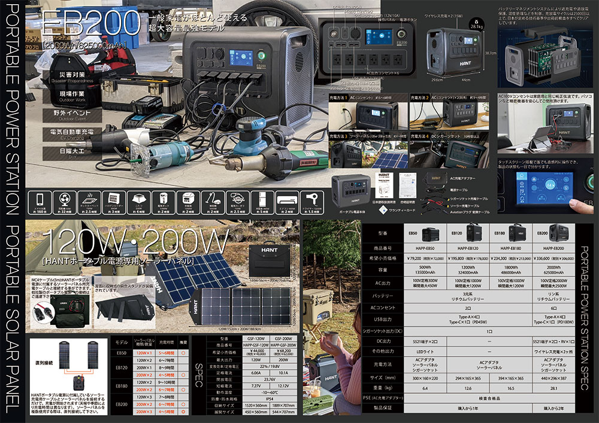Click the 現場作業 Outdoor Work label
Viewport: 599px width, 423px height.
[72, 96]
